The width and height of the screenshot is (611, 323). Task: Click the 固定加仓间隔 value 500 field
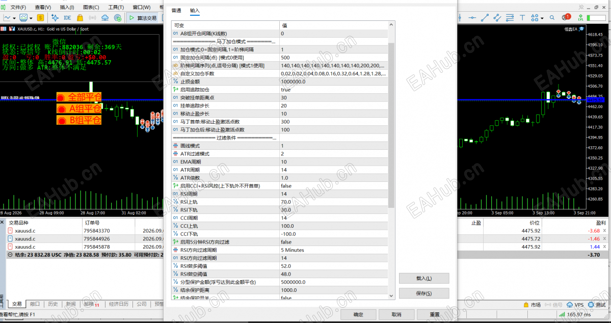tap(334, 58)
